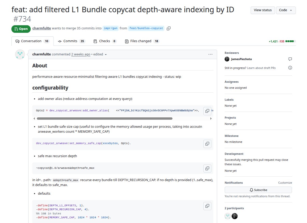Click the code block horizontal scrollbar
Image resolution: width=307 pixels, height=223 pixels.
105,118
